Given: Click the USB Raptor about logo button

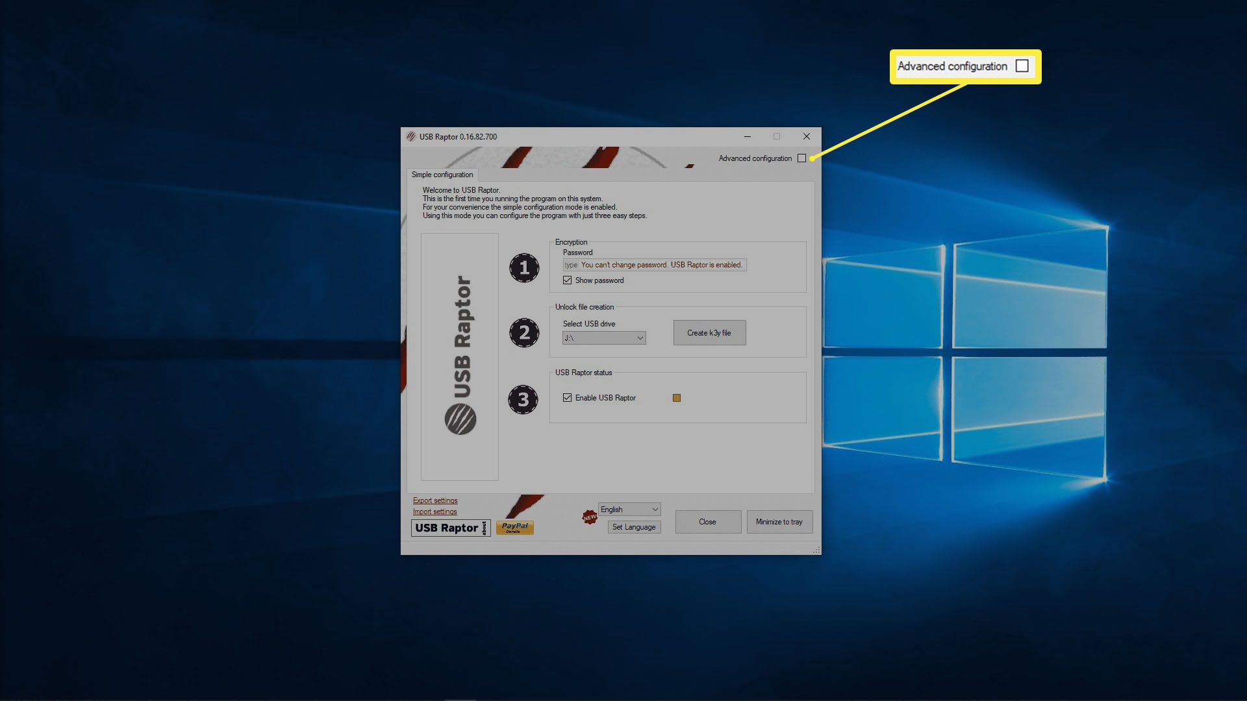Looking at the screenshot, I should point(450,528).
